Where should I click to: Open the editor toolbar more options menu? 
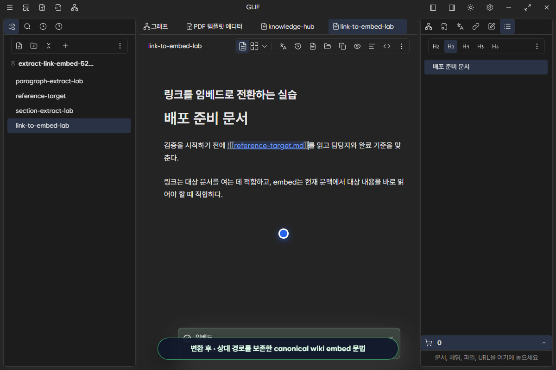point(402,46)
